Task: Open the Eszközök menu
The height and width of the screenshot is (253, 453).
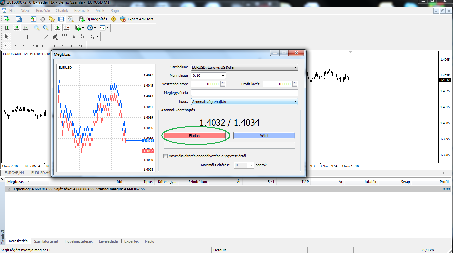Action: tap(82, 11)
